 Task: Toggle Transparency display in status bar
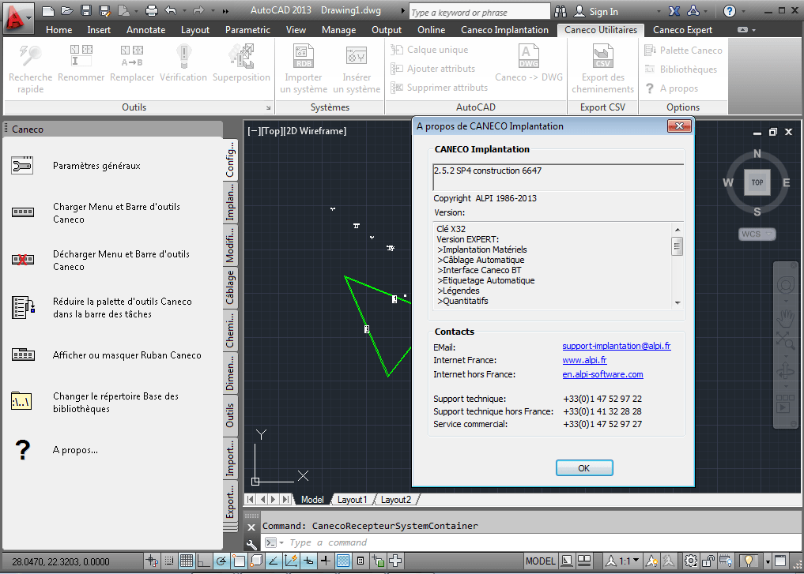pyautogui.click(x=343, y=561)
